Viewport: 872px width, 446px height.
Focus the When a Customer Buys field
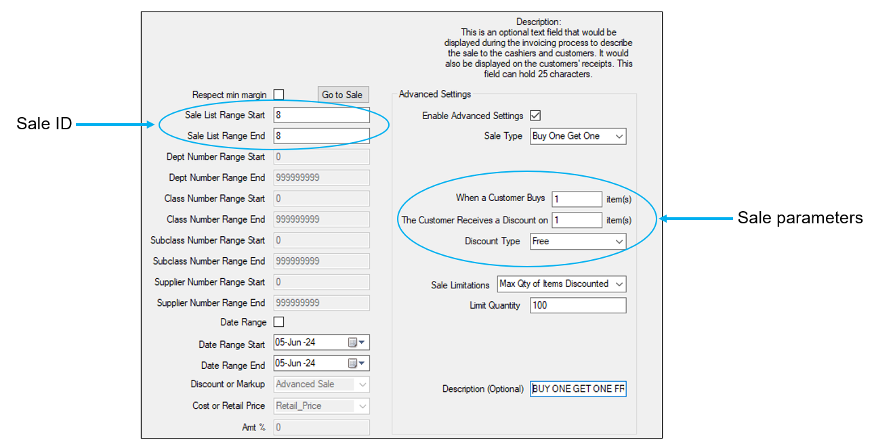576,199
